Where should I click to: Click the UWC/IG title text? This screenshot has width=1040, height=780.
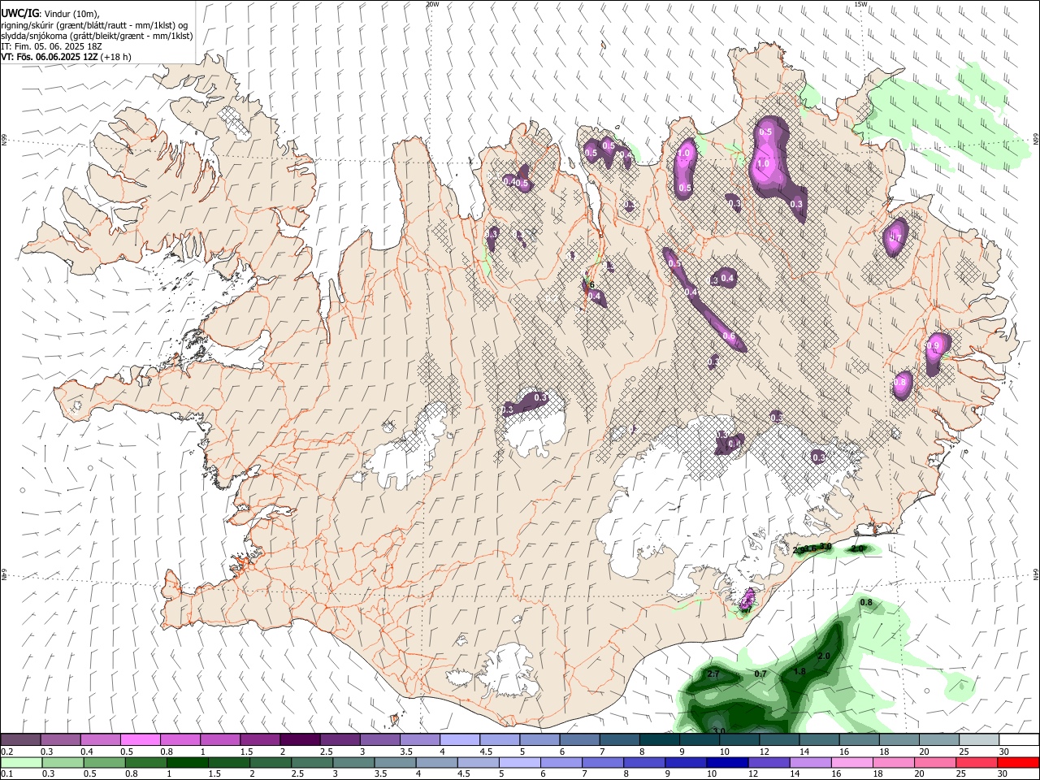coord(19,13)
